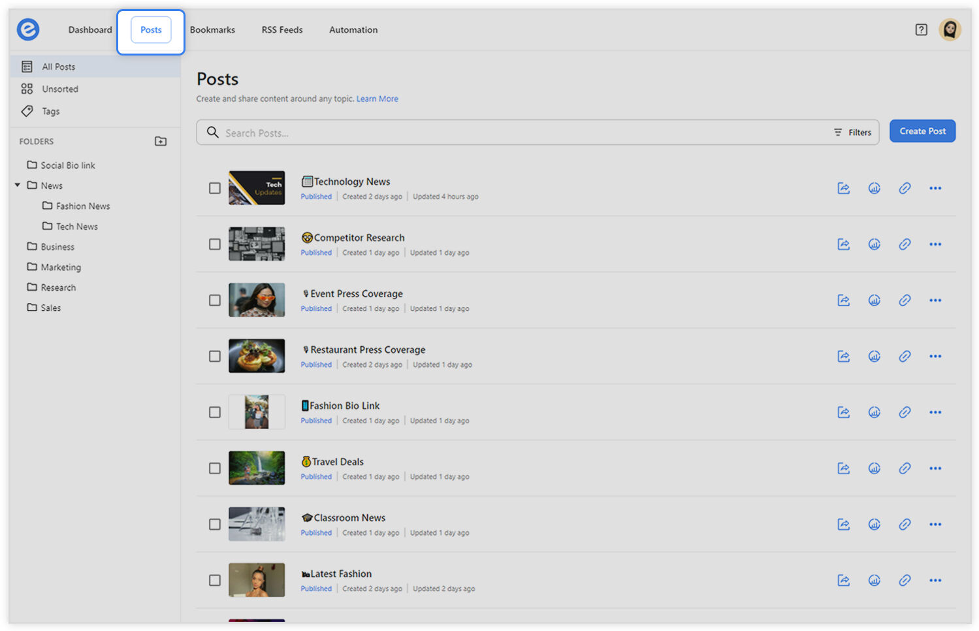Copy link icon for Classroom News
The height and width of the screenshot is (631, 979).
point(905,525)
